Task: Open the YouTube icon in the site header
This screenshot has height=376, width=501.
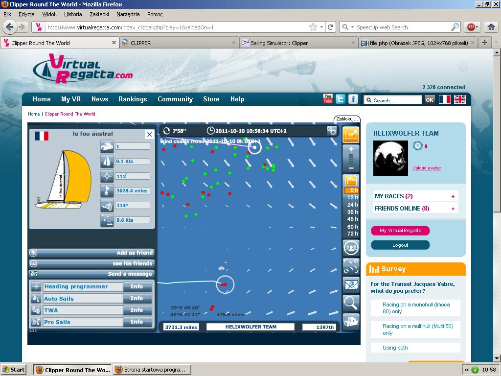Action: coord(328,99)
